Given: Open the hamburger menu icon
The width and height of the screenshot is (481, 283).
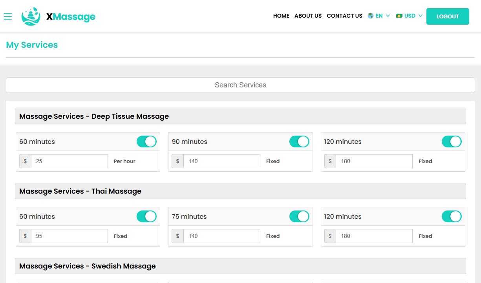Looking at the screenshot, I should tap(8, 16).
